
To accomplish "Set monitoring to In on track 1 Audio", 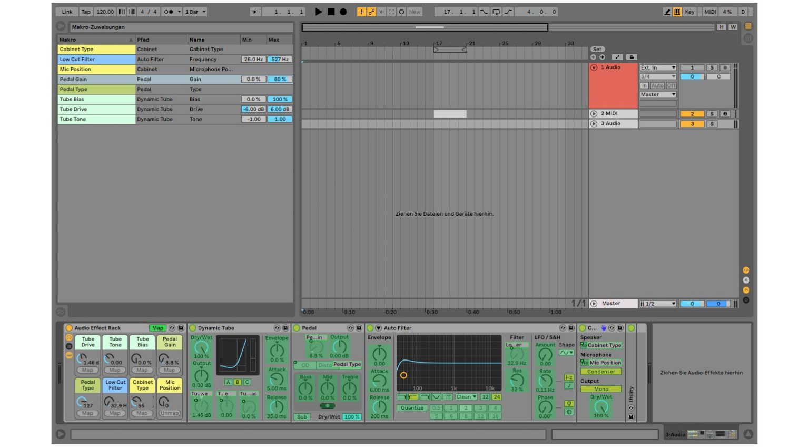I will (644, 85).
